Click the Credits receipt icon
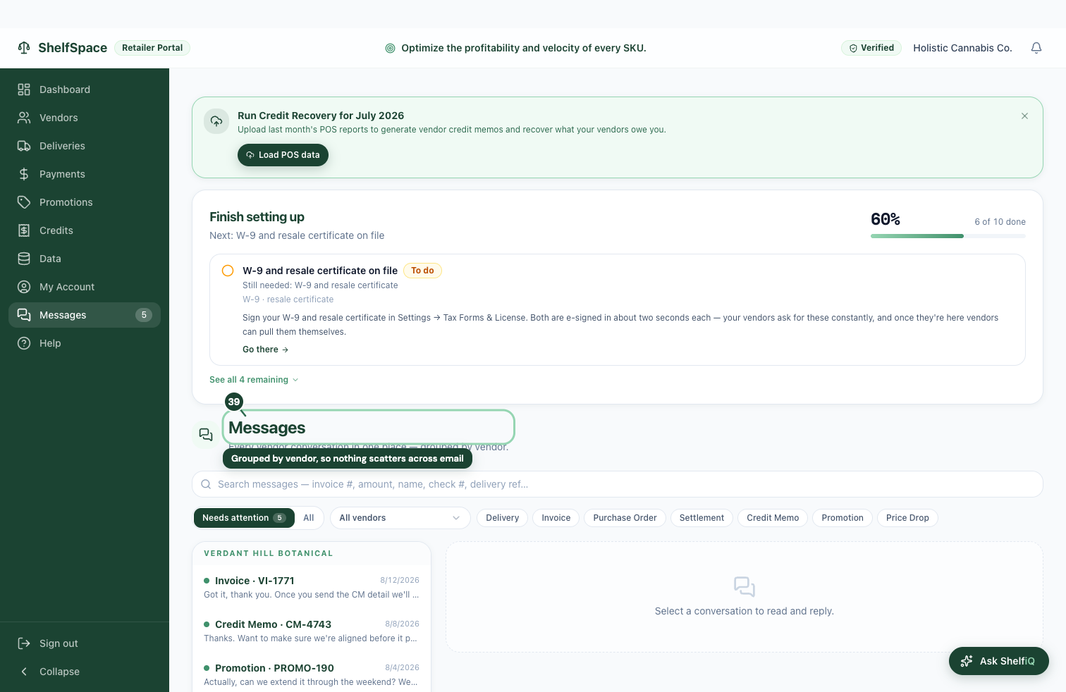Screen dimensions: 1066x692 point(24,230)
